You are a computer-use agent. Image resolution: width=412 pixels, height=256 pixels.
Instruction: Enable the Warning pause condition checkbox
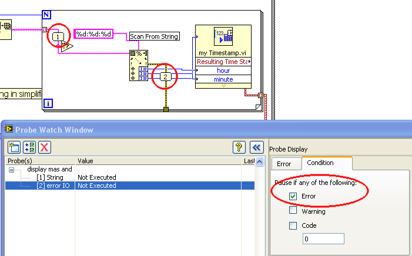tap(293, 210)
